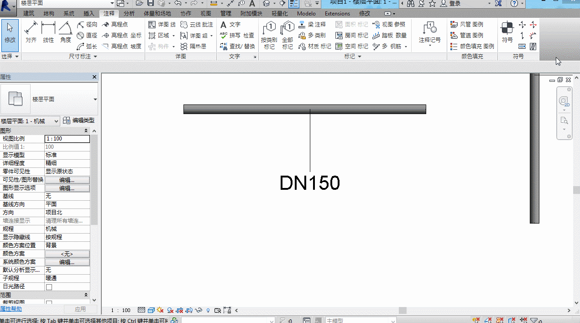The width and height of the screenshot is (580, 323).
Task: Run 拼写 检查 spell check
Action: click(237, 35)
